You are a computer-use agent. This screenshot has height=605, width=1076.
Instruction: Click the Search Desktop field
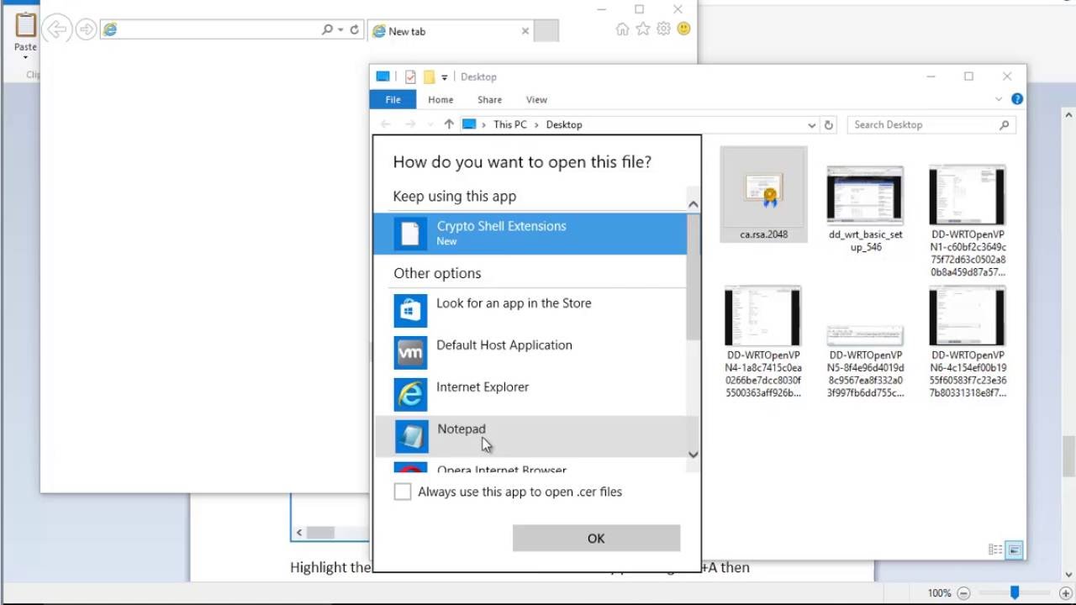point(920,124)
